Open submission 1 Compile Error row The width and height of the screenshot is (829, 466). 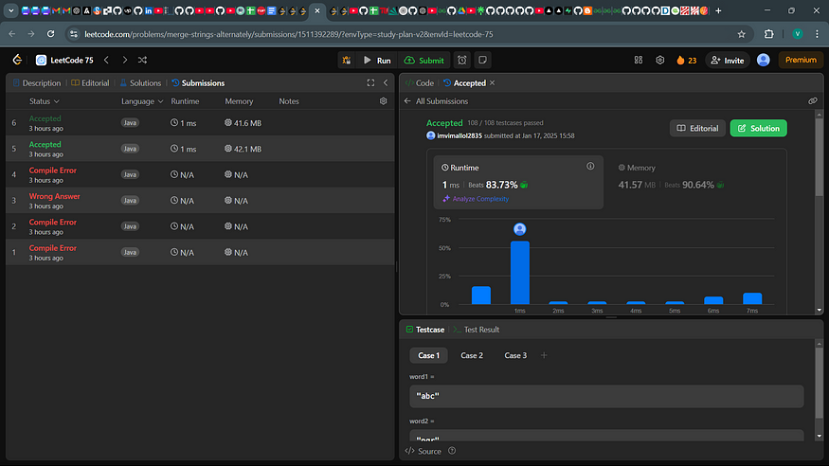click(x=200, y=252)
